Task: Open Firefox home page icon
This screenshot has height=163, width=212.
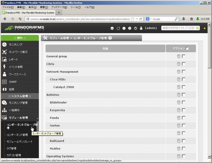Action: coord(191,19)
